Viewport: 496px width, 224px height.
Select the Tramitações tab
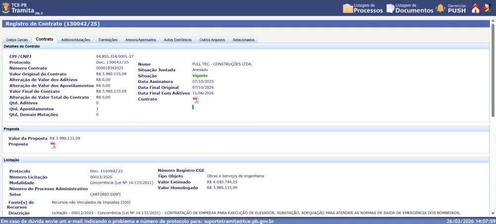(108, 40)
